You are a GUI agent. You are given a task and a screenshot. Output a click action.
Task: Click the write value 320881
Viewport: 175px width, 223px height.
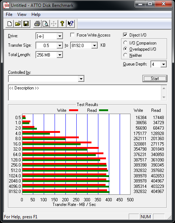point(140,144)
